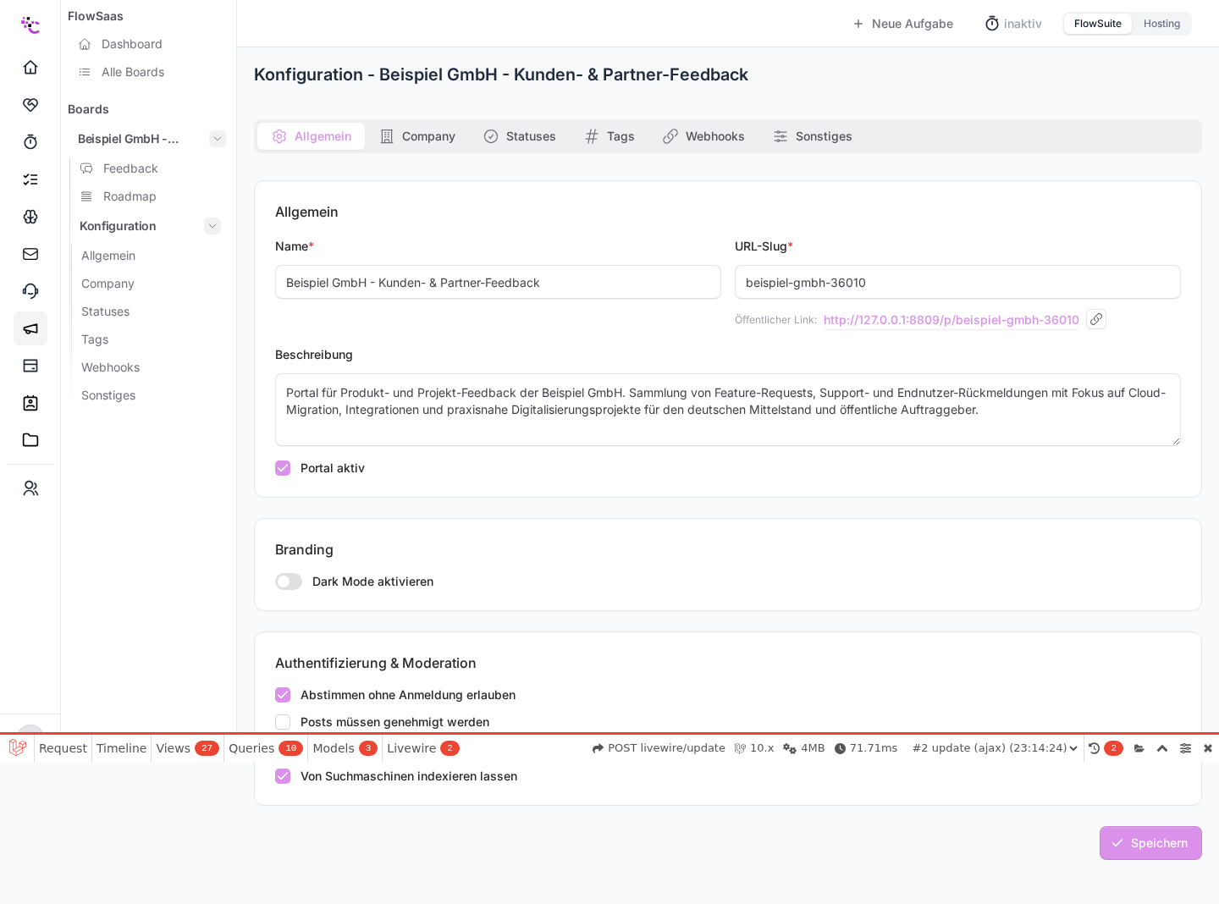The image size is (1219, 904).
Task: Open the brain icon in left rail
Action: pos(30,216)
